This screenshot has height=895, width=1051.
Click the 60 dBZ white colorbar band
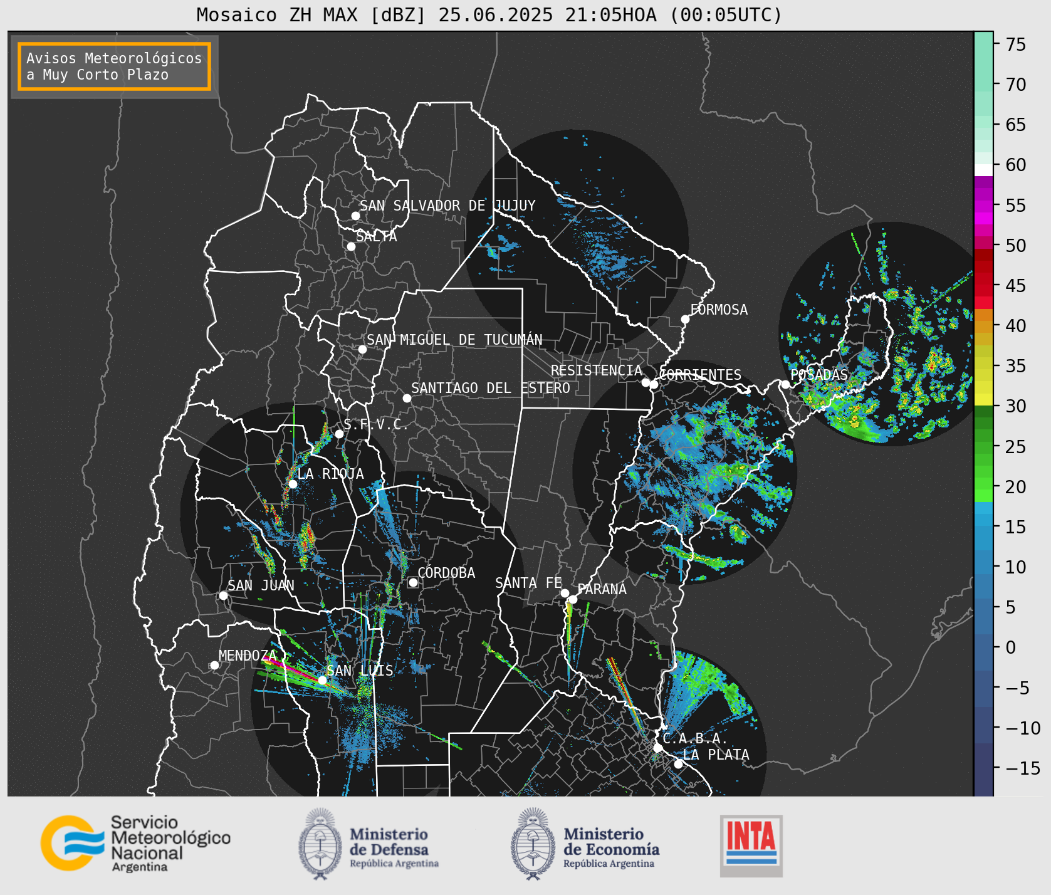pos(983,170)
